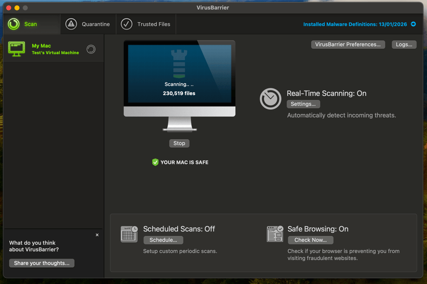This screenshot has height=284, width=427.
Task: Click 'YOUR MAC IS SAFE' text
Action: pos(184,162)
